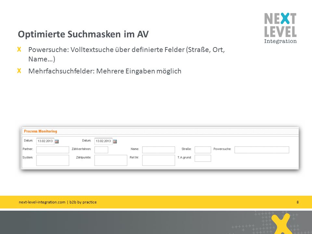The width and height of the screenshot is (312, 234).
Task: Click the Straße label
Action: coord(187,149)
